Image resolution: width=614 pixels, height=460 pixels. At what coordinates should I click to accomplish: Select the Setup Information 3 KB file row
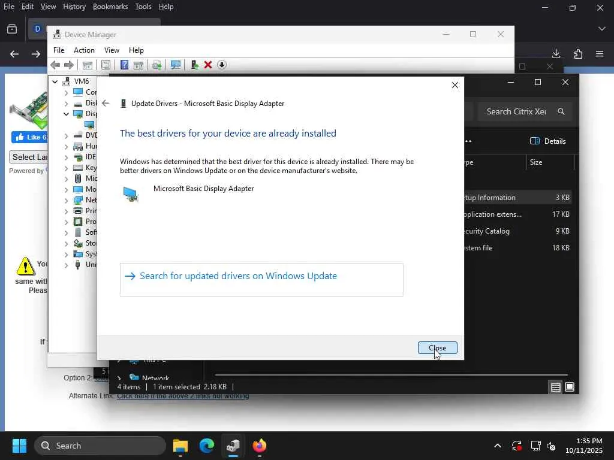(x=517, y=198)
